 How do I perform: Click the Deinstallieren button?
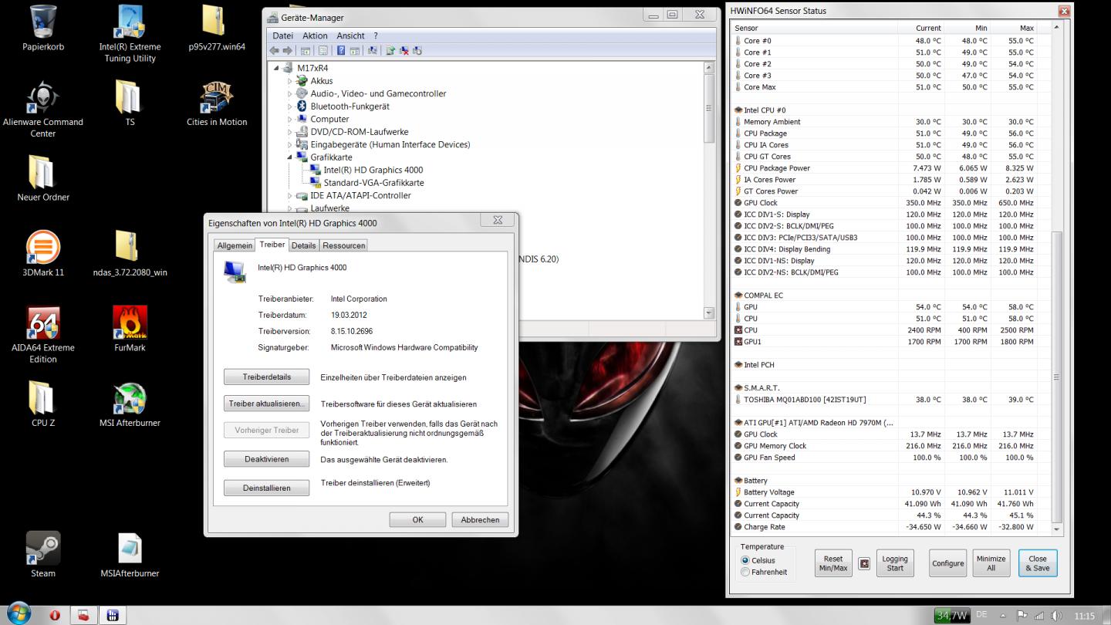(x=266, y=488)
